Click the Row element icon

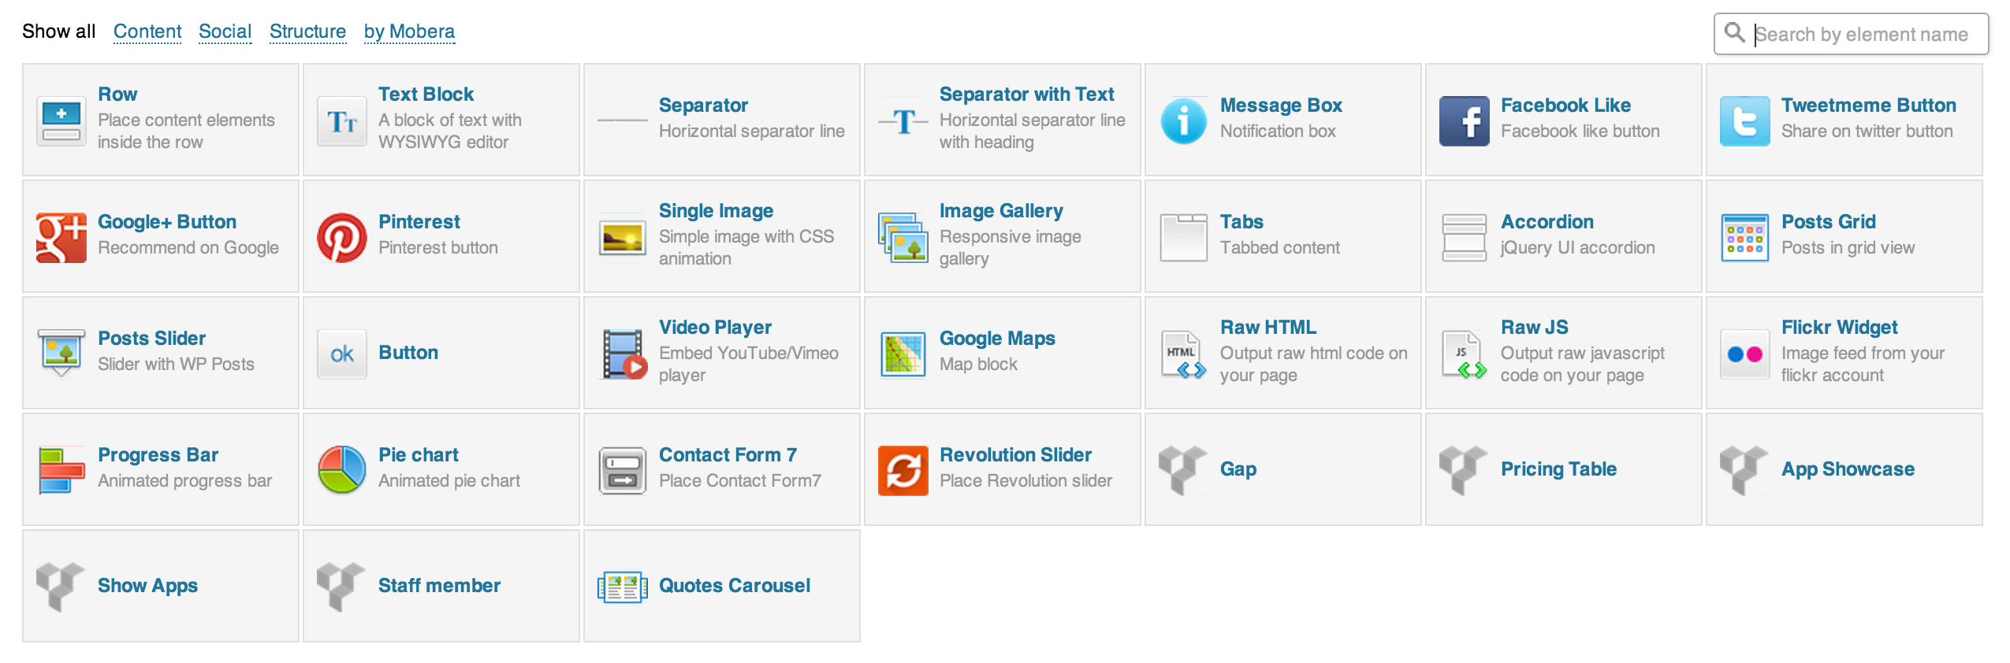tap(61, 120)
